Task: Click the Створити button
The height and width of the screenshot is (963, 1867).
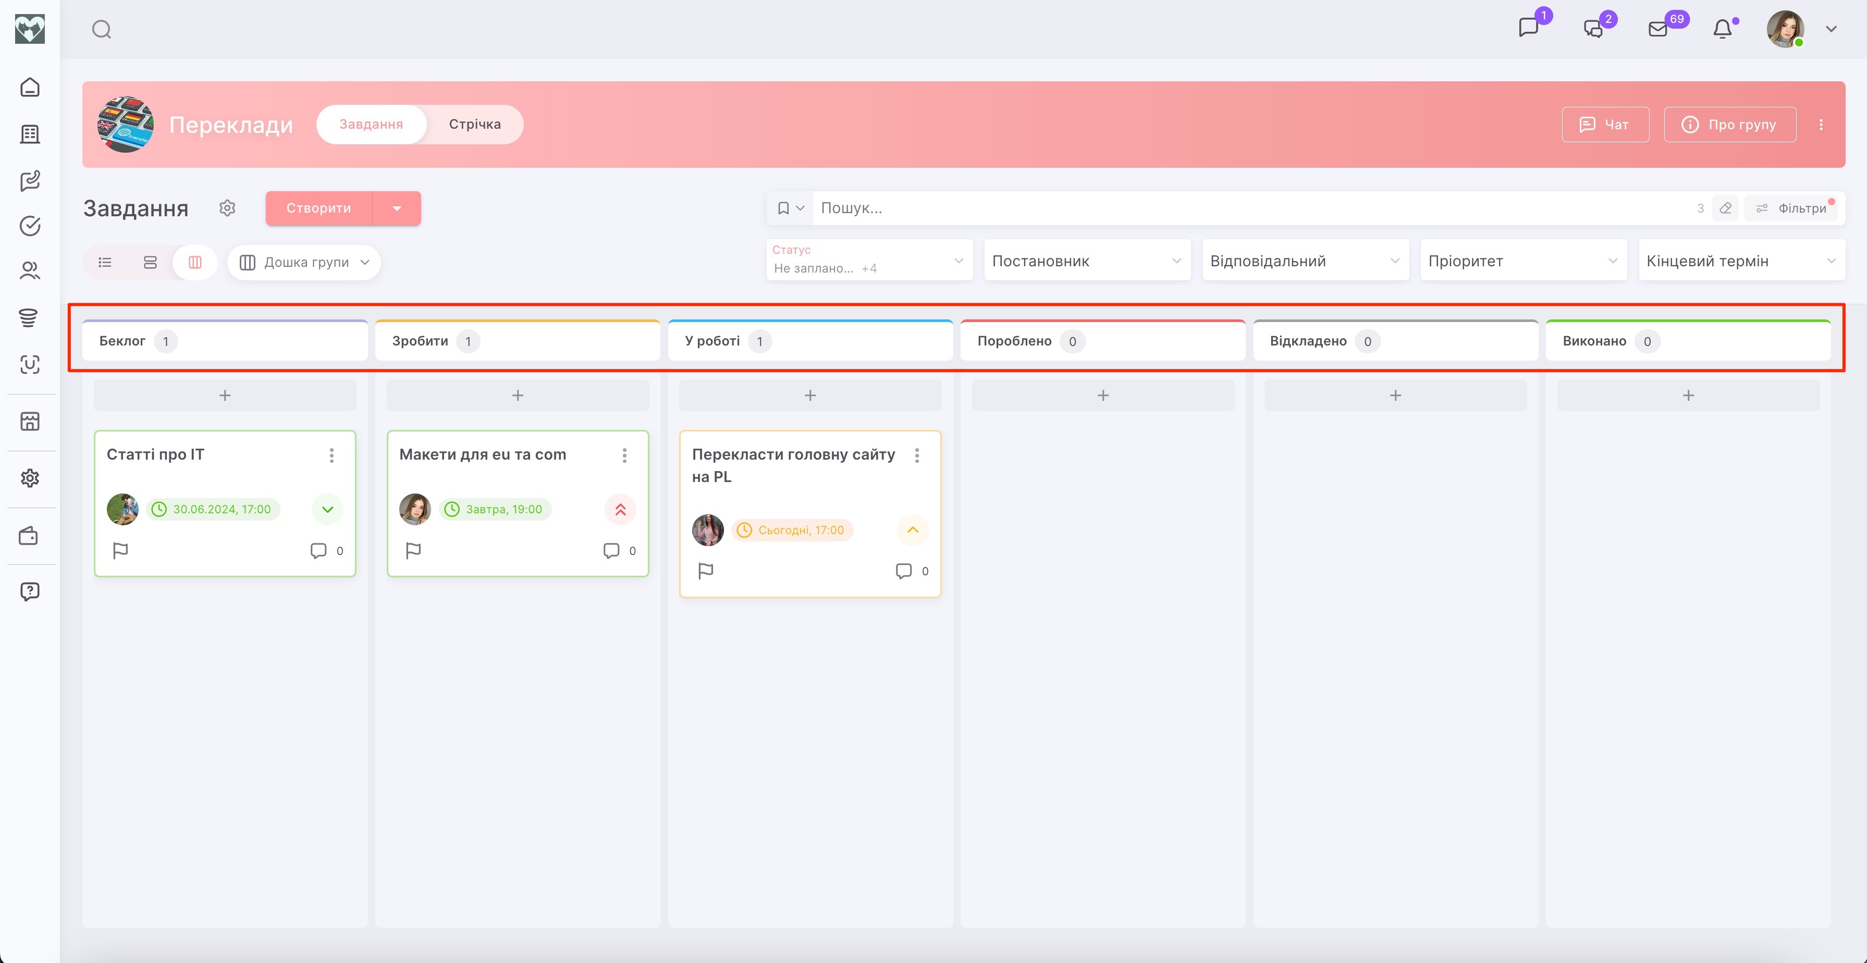Action: point(319,208)
